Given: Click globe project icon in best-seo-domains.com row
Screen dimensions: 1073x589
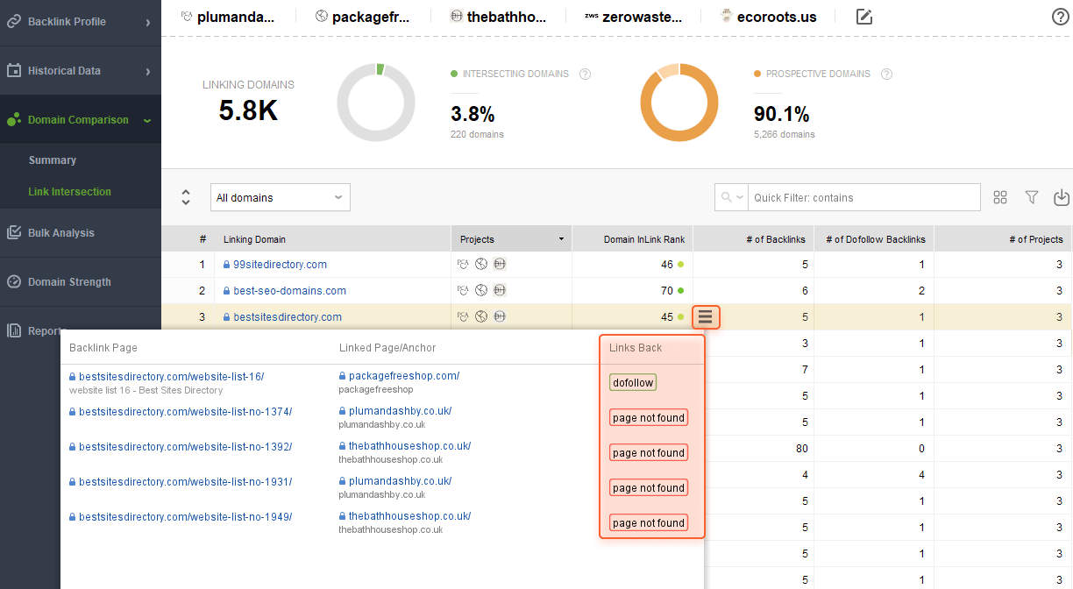Looking at the screenshot, I should [481, 291].
